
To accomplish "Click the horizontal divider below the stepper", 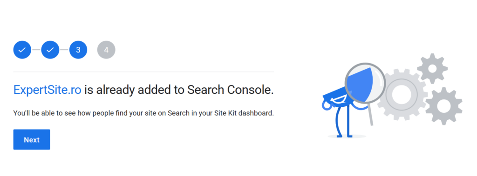I will 143,72.
